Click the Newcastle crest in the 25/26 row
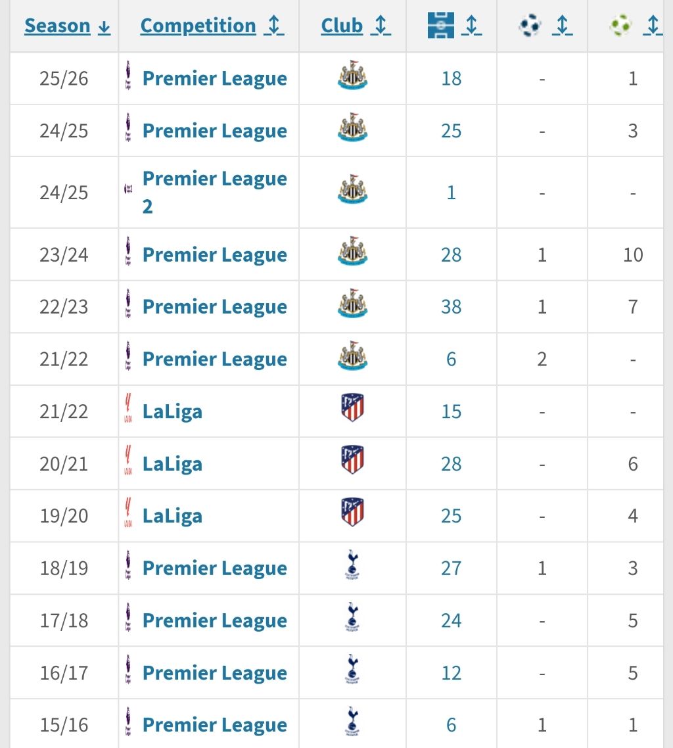 pyautogui.click(x=352, y=78)
